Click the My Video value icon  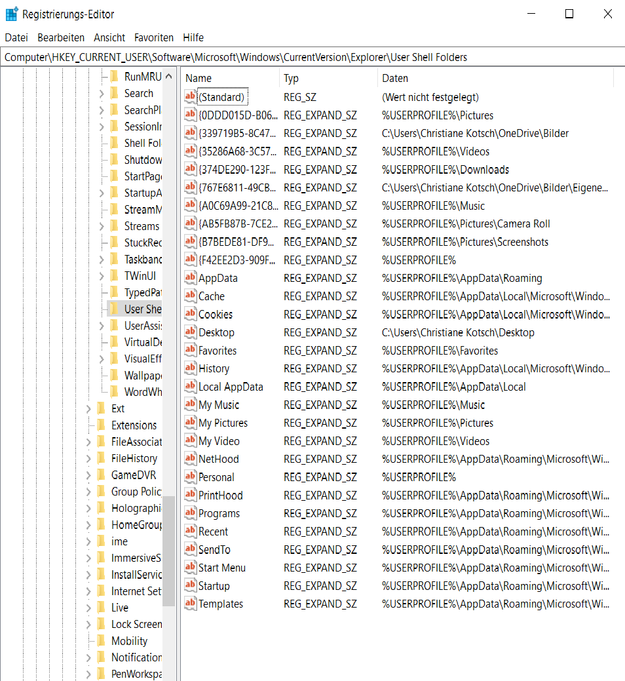click(x=190, y=440)
